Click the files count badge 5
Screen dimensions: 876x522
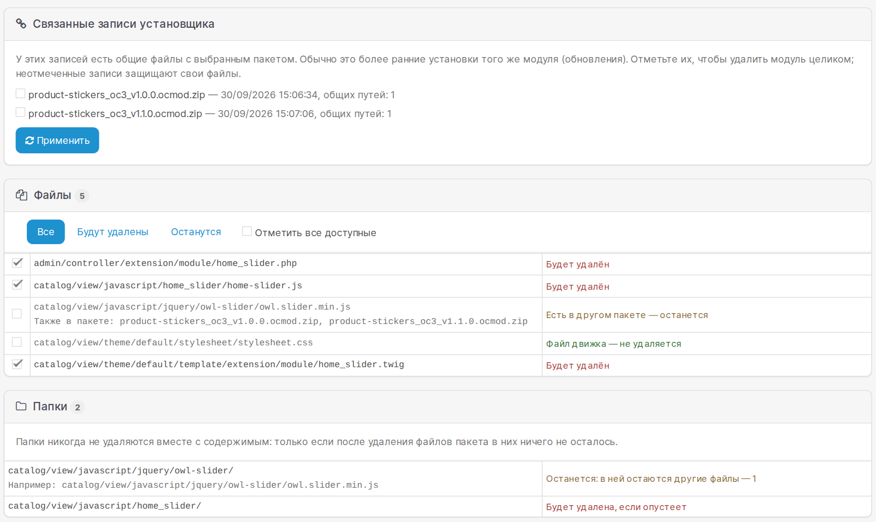(82, 196)
